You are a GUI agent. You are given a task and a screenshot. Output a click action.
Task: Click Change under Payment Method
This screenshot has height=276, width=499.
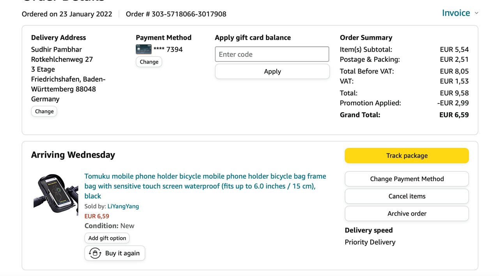coord(149,62)
